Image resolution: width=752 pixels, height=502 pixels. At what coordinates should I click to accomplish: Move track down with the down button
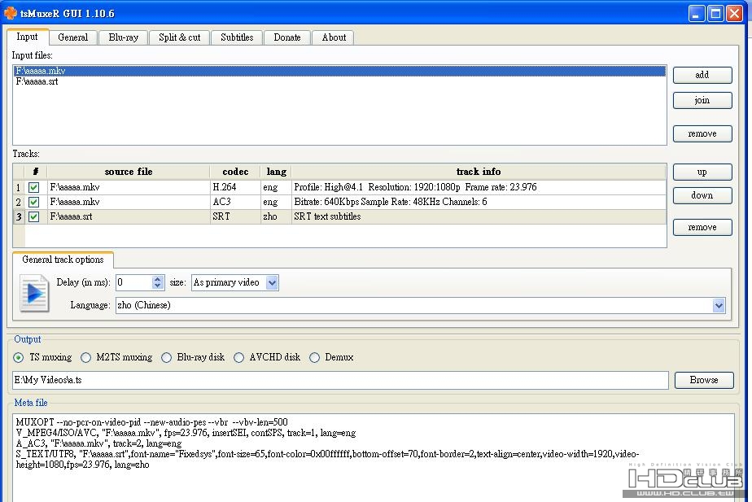tap(702, 195)
